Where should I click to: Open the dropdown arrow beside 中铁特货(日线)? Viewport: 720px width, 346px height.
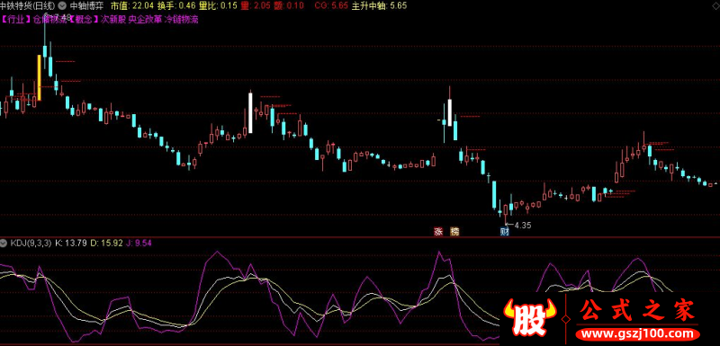62,6
